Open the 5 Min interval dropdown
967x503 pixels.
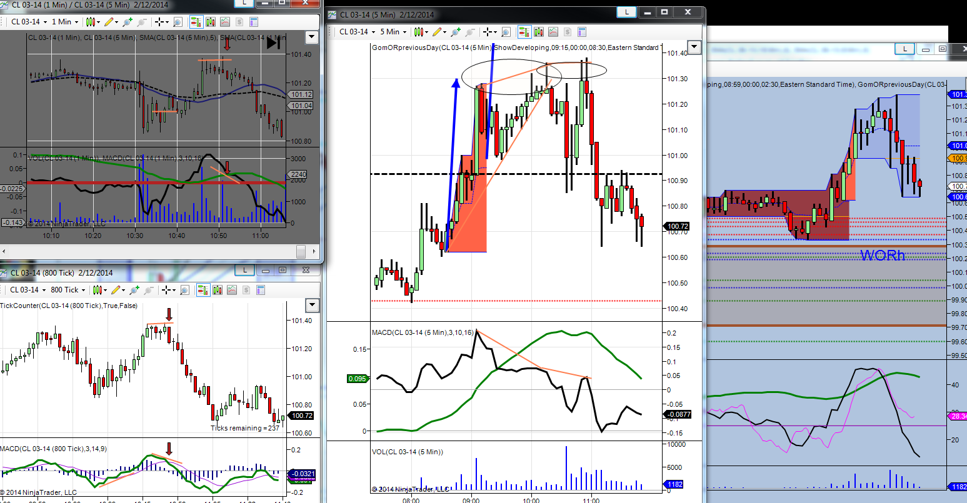393,32
